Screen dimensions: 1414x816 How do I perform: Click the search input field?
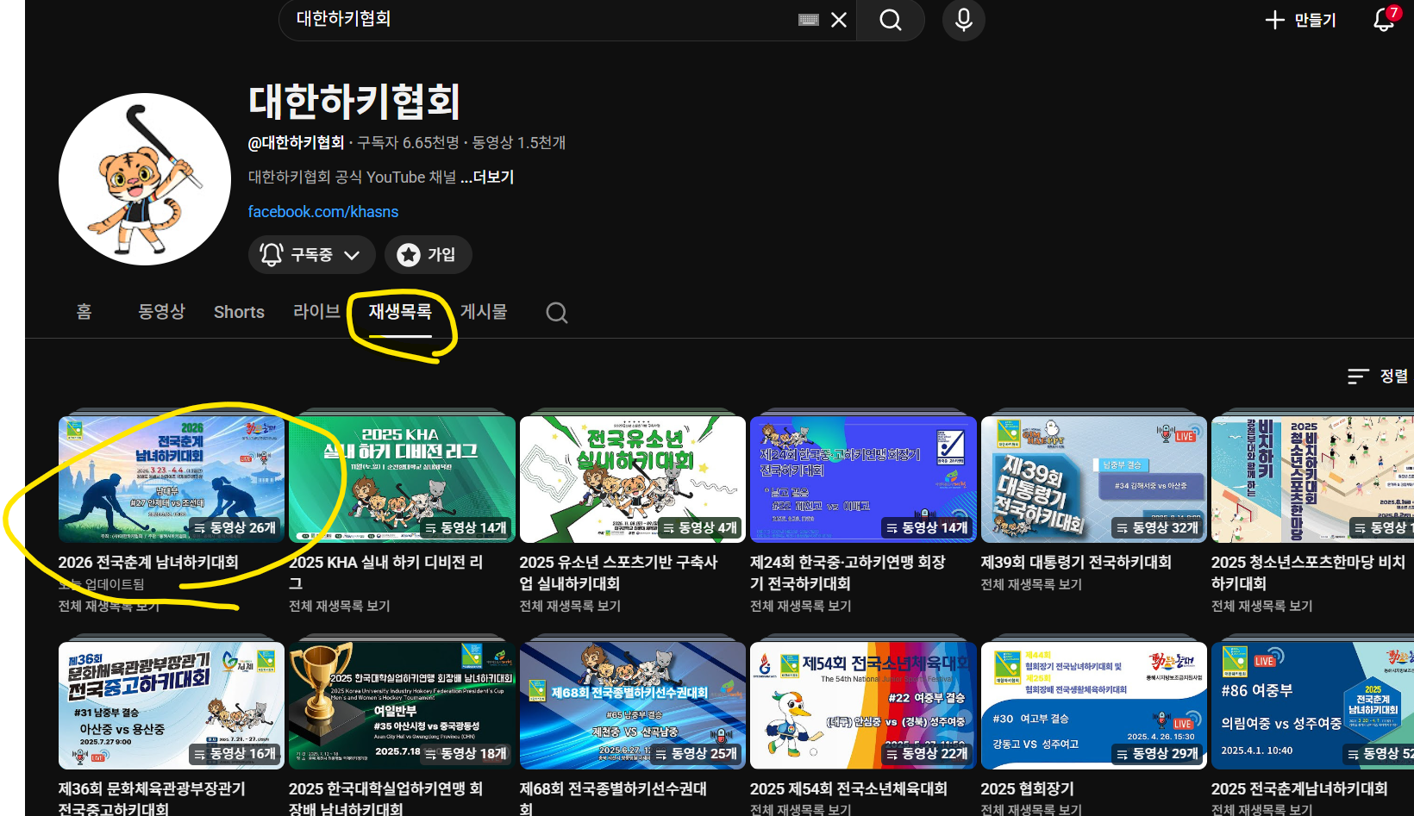coord(535,20)
